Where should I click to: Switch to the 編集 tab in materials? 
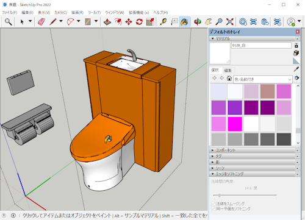tap(228, 70)
